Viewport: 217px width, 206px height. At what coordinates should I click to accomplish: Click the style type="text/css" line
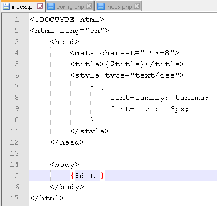point(127,75)
